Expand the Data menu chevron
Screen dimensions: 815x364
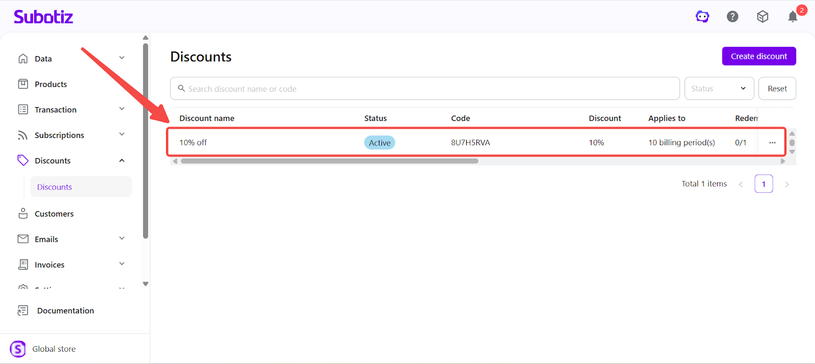pos(122,58)
